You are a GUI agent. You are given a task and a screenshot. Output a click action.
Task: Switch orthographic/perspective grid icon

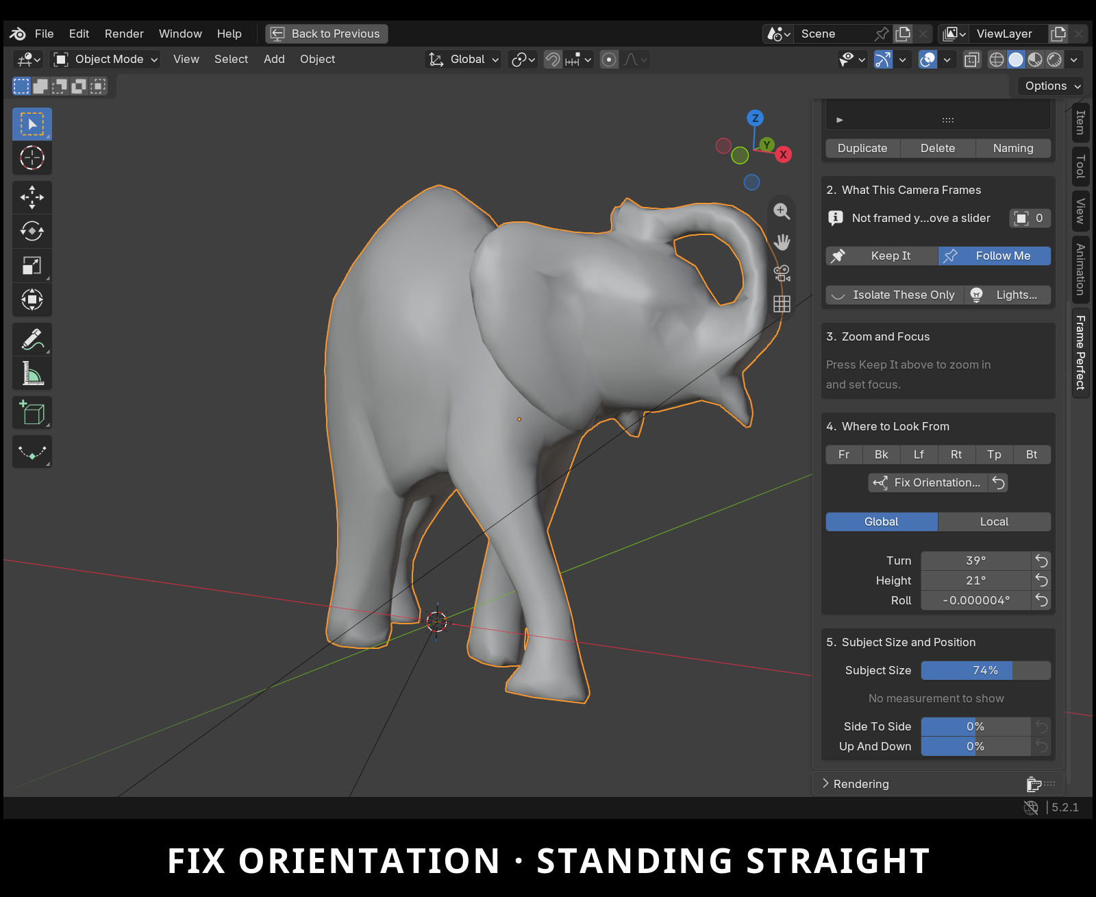(x=782, y=304)
